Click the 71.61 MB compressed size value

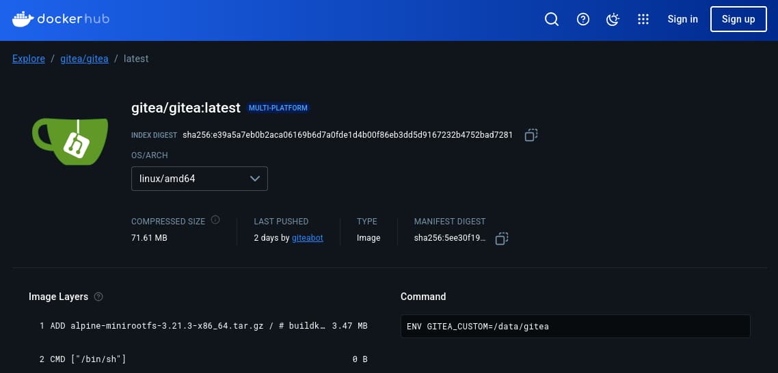tap(149, 238)
